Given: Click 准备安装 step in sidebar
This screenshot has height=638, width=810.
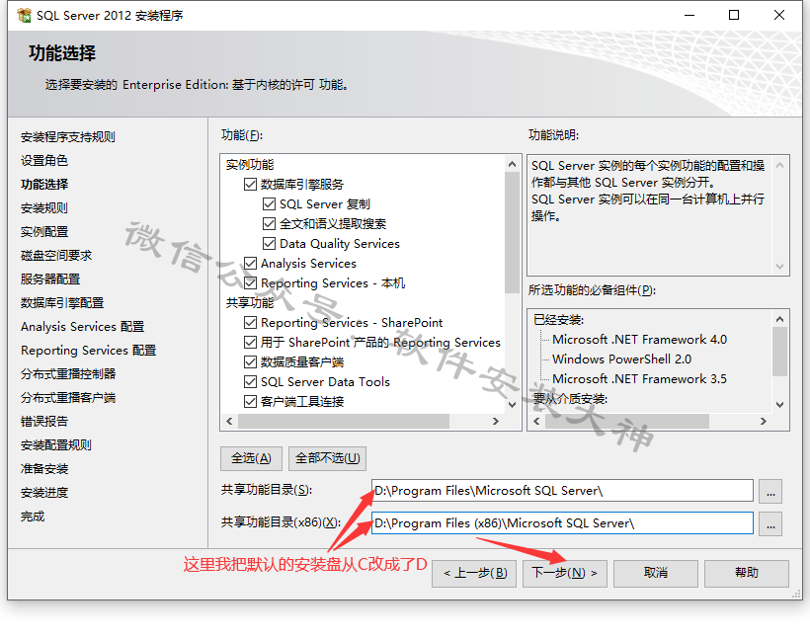Looking at the screenshot, I should coord(44,469).
